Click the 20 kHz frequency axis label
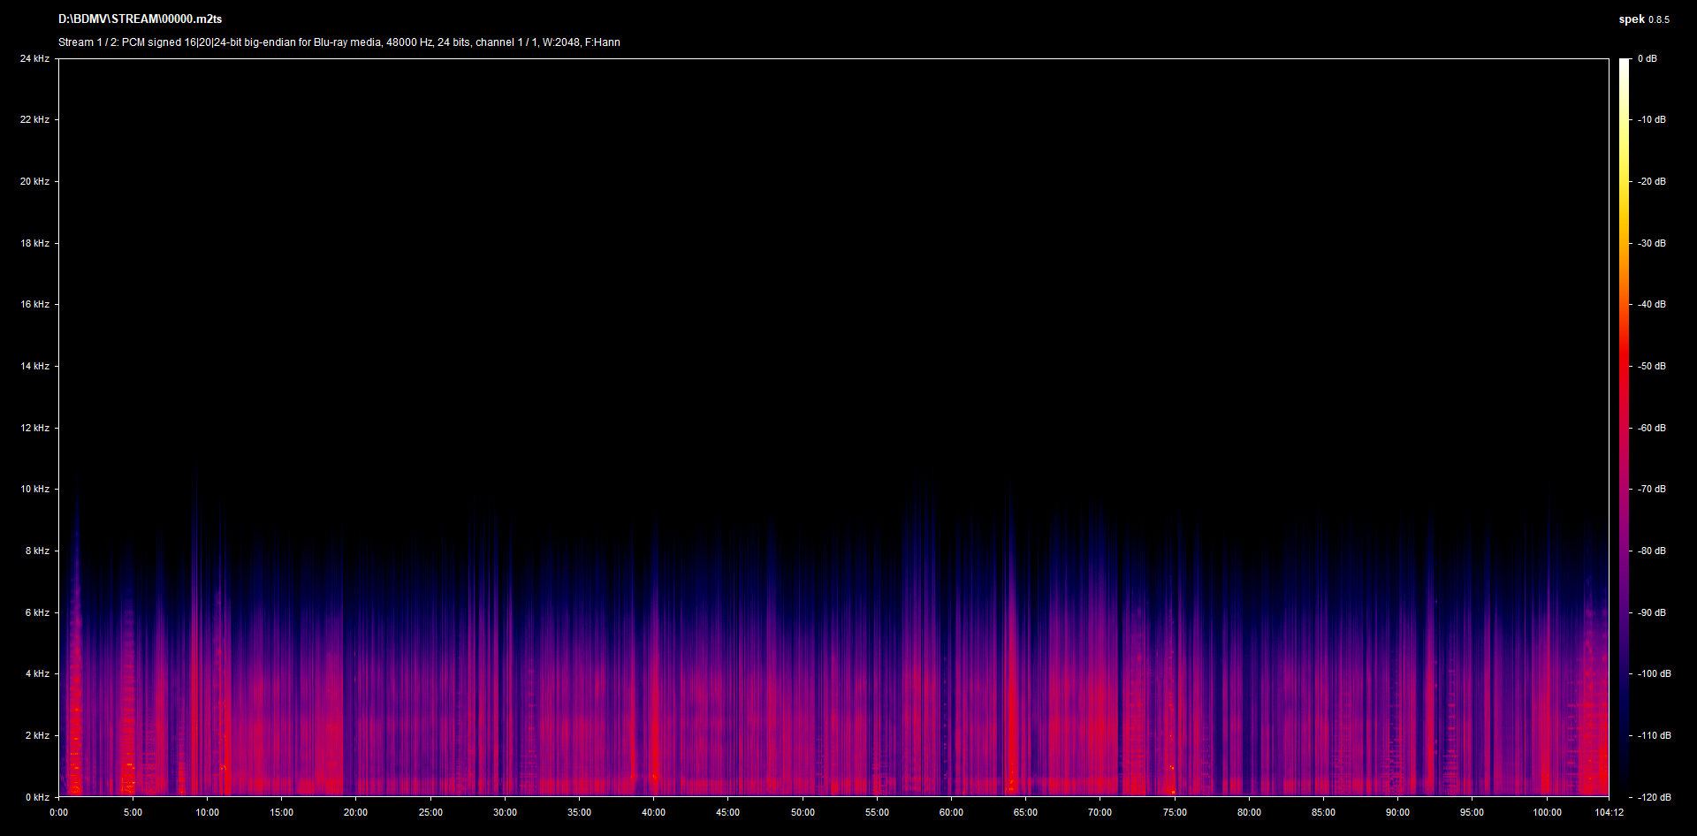This screenshot has height=836, width=1697. 34,181
